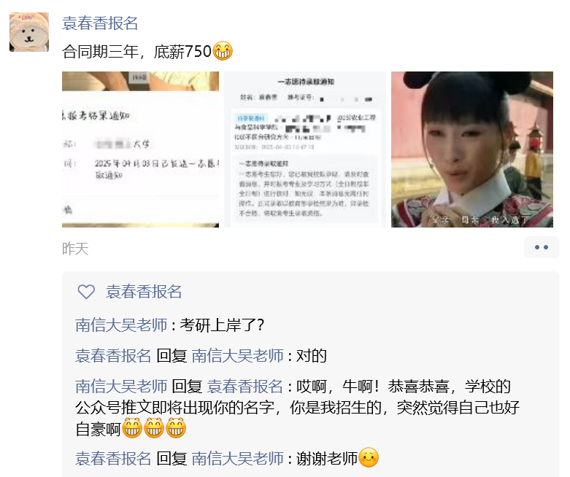Click the post text 合同期三年
Screen dimensions: 570x477
(100, 52)
